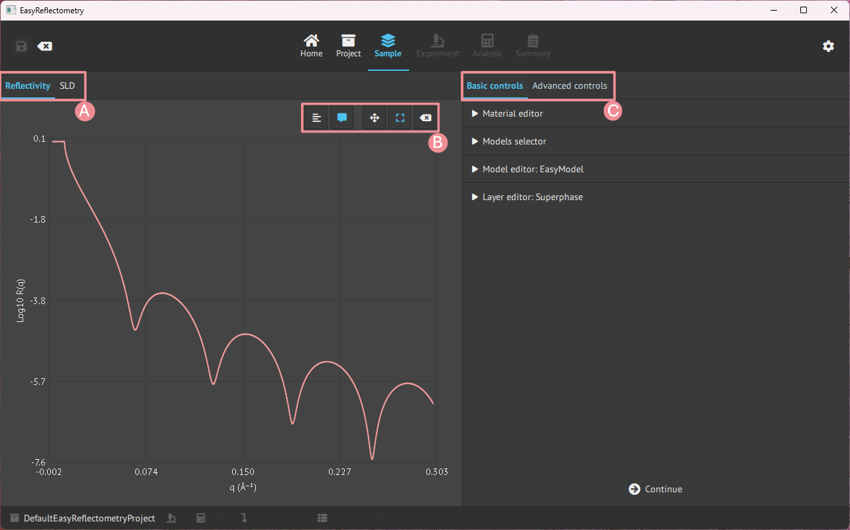Select the Reflectivity chart tab
The width and height of the screenshot is (850, 530).
pyautogui.click(x=28, y=86)
